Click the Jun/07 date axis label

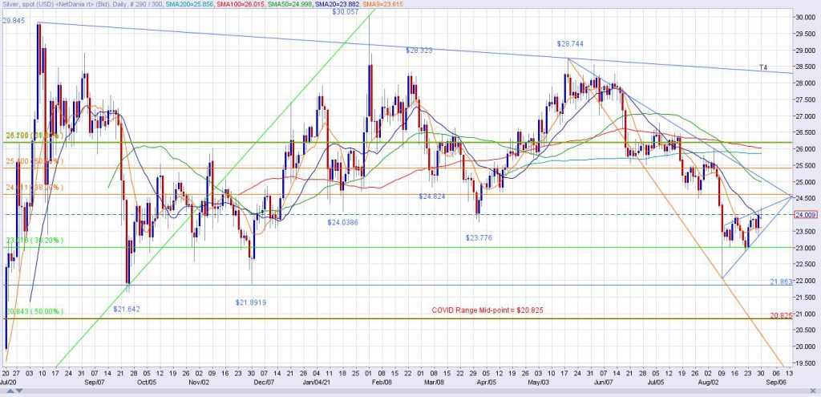pyautogui.click(x=603, y=383)
